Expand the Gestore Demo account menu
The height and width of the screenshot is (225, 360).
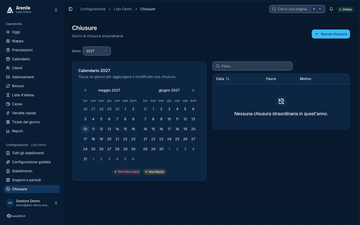[32, 203]
